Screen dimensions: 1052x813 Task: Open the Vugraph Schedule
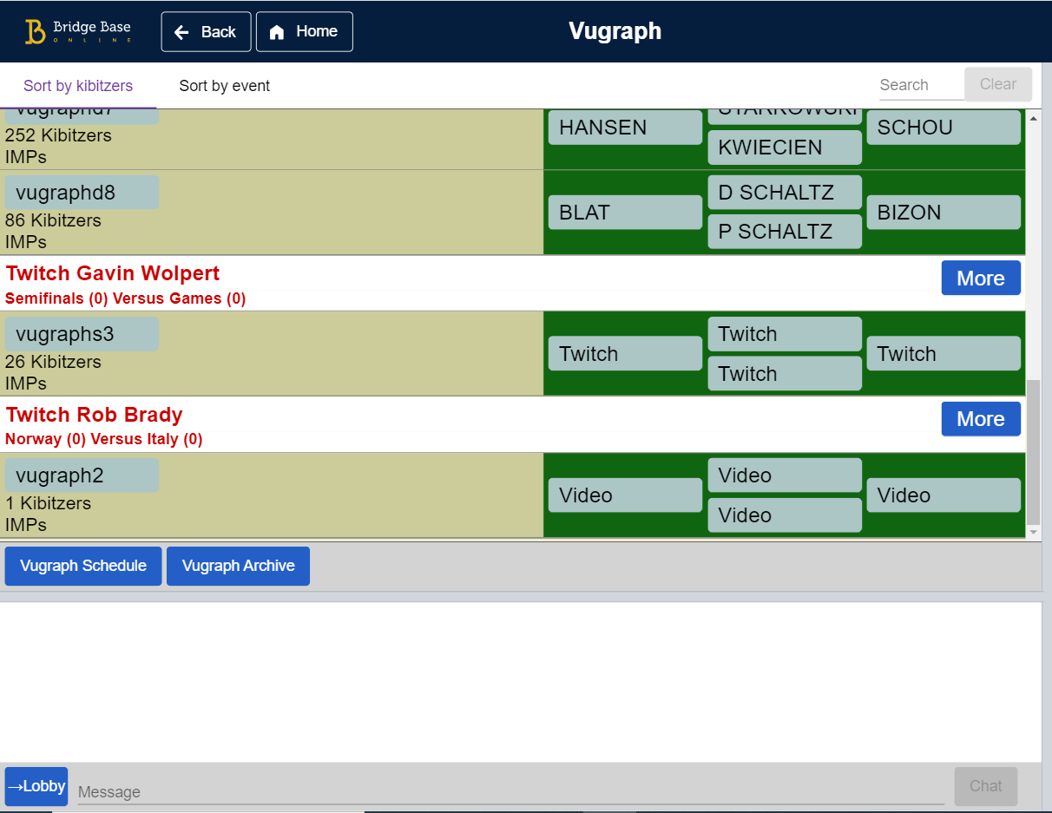[82, 565]
